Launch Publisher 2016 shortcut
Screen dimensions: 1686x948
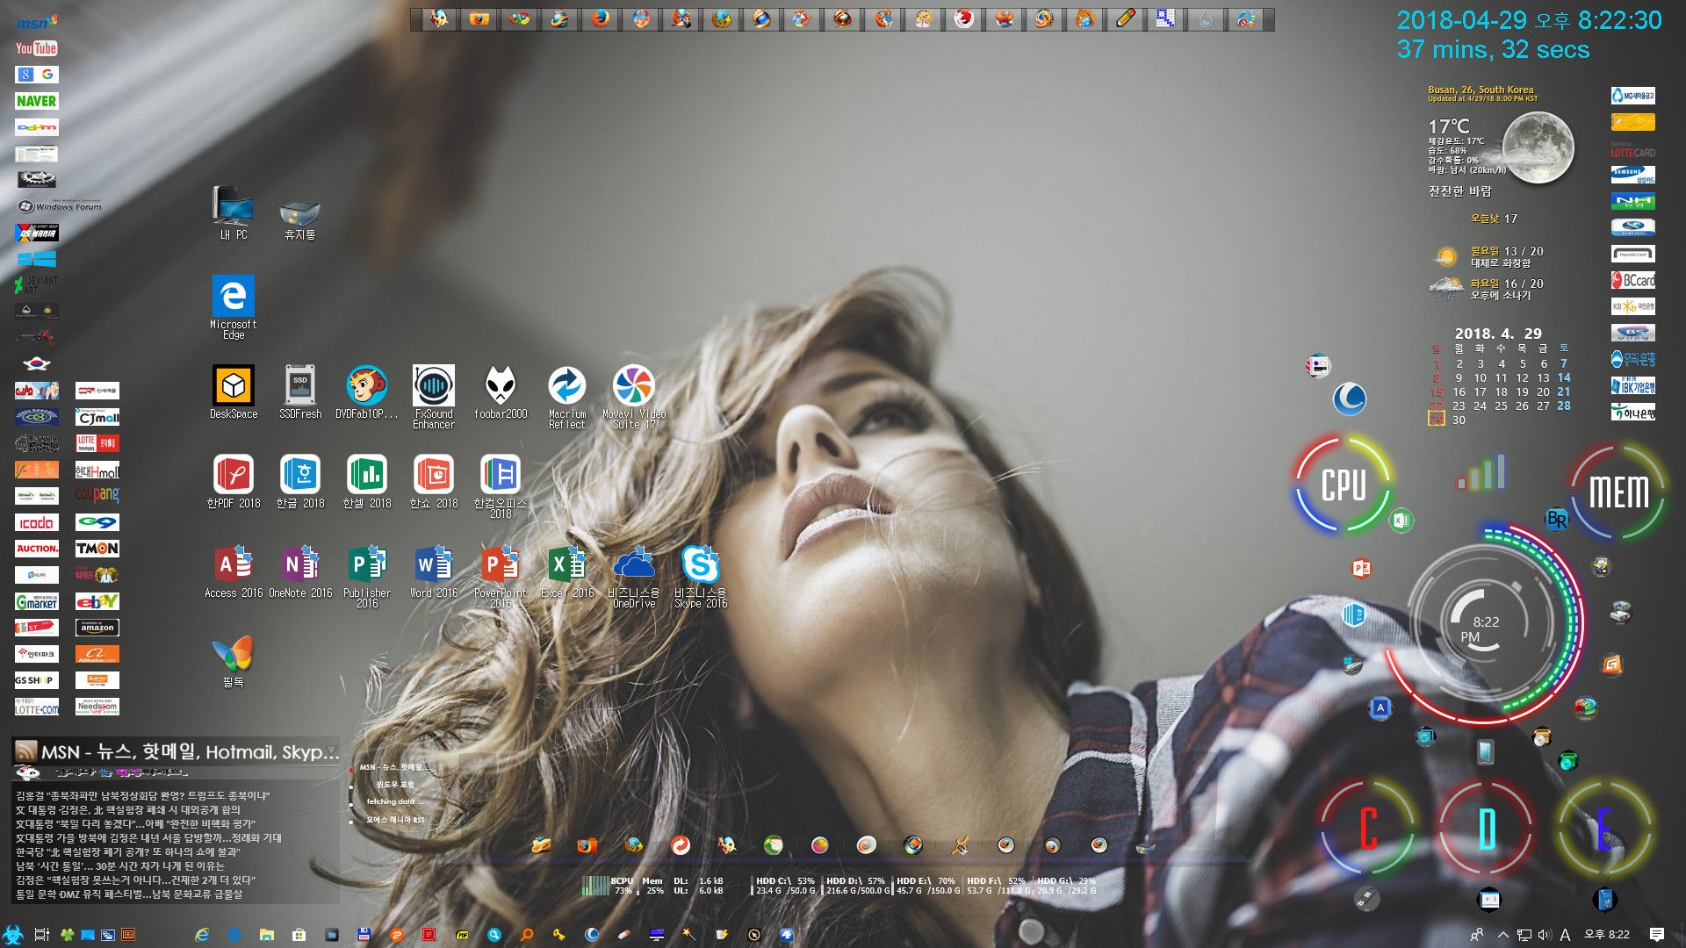(x=367, y=576)
